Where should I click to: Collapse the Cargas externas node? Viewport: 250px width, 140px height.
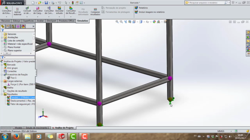coord(2,81)
